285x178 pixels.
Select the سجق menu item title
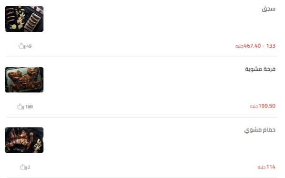tap(268, 9)
